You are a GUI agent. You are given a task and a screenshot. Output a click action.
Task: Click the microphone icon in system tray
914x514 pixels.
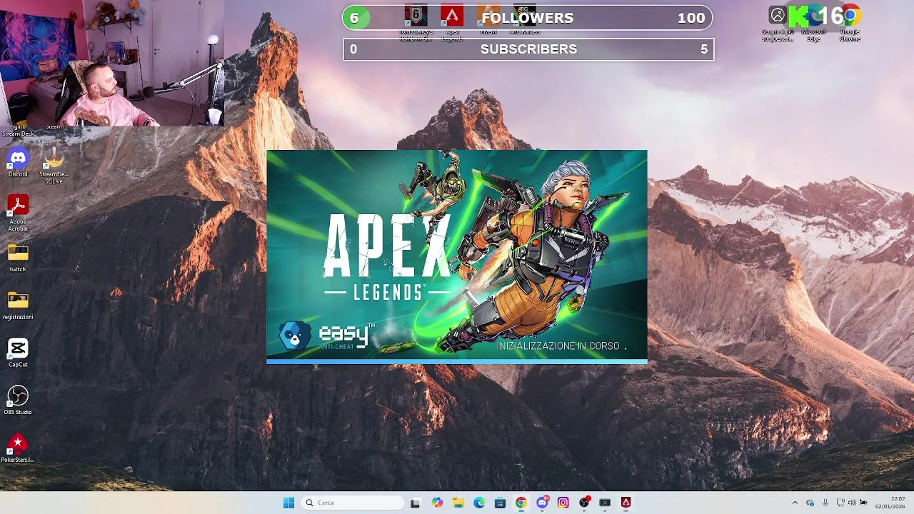point(825,503)
